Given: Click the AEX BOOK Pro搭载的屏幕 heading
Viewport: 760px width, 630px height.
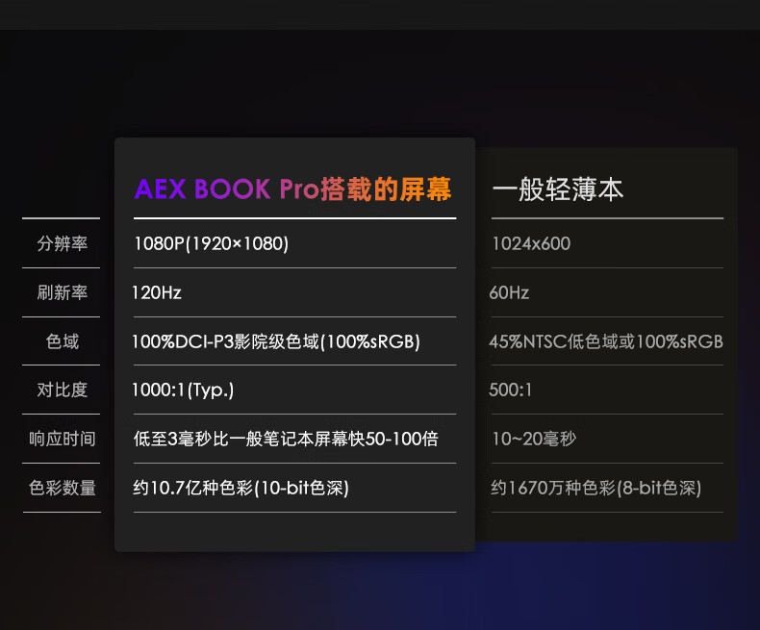Looking at the screenshot, I should [x=292, y=189].
